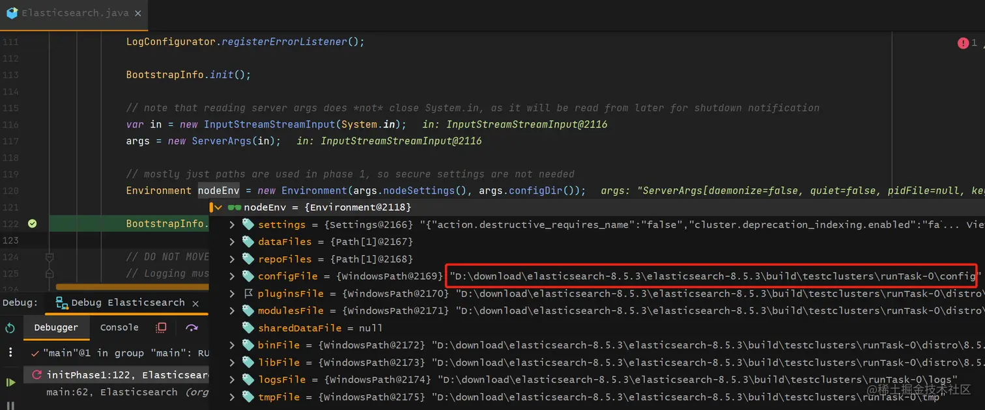Click the Show Execution Point icon
Image resolution: width=985 pixels, height=410 pixels.
click(x=162, y=327)
